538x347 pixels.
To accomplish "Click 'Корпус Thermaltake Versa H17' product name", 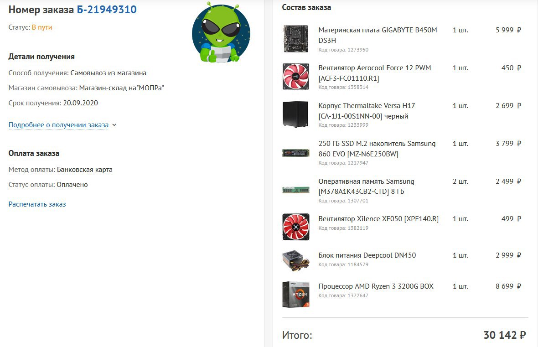I will 367,111.
